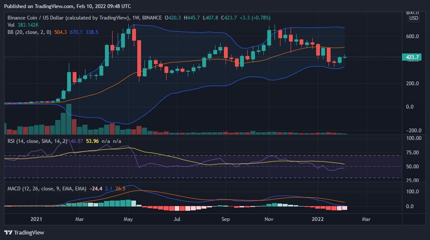The image size is (430, 240).
Task: Click the 2021 label on time axis
Action: tap(36, 219)
